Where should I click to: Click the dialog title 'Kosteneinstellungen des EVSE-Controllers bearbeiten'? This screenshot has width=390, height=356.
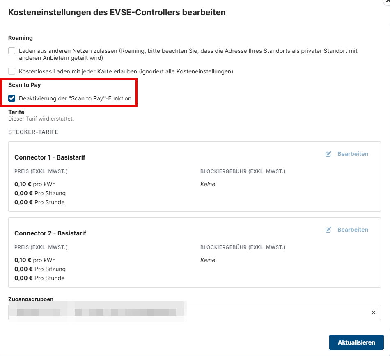click(x=117, y=12)
